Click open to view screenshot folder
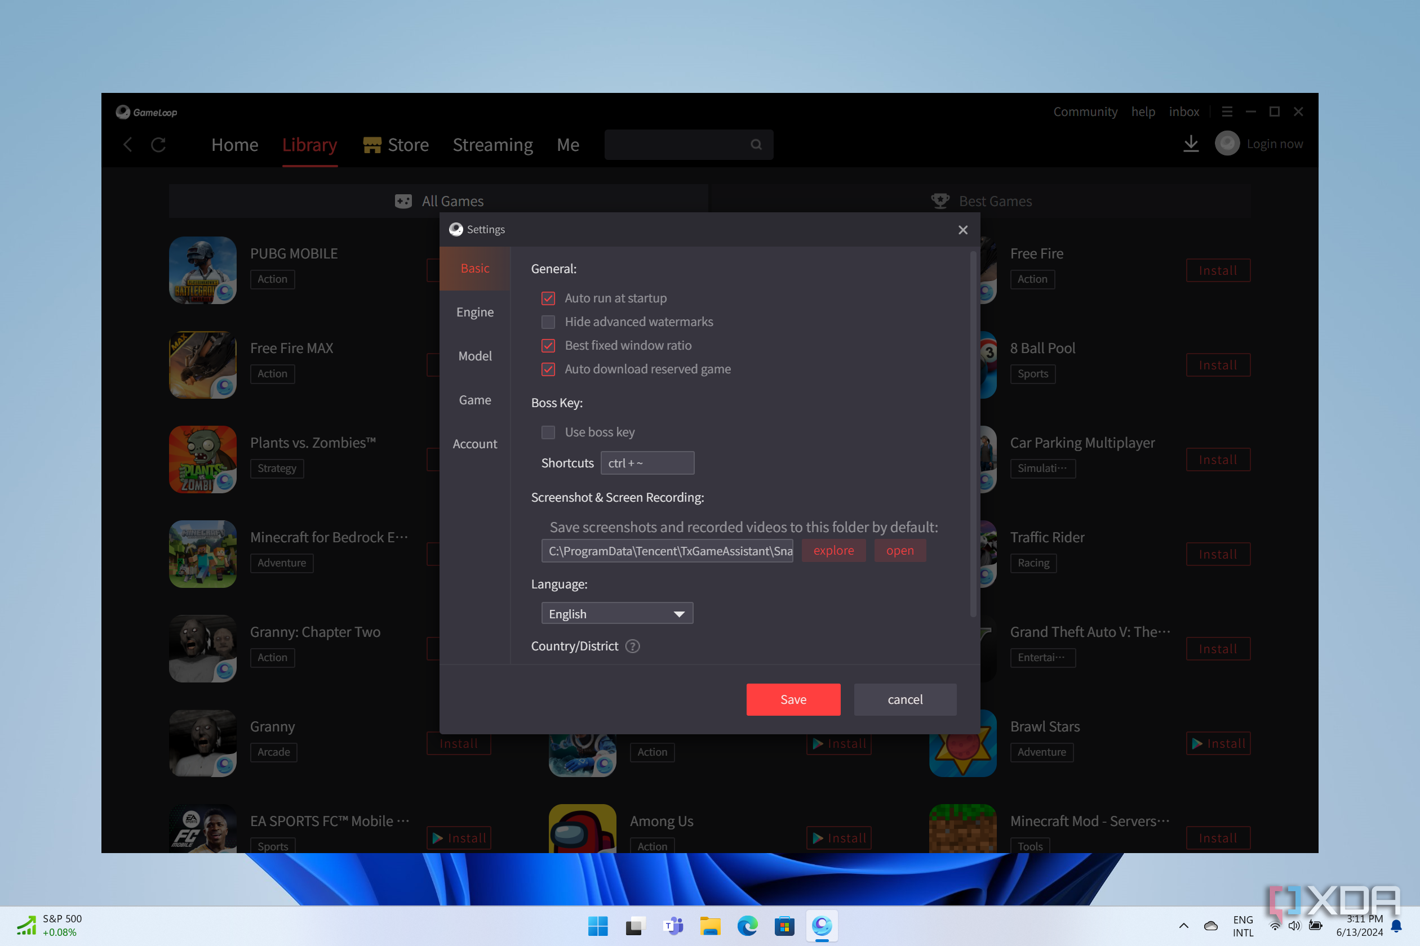 pyautogui.click(x=900, y=551)
